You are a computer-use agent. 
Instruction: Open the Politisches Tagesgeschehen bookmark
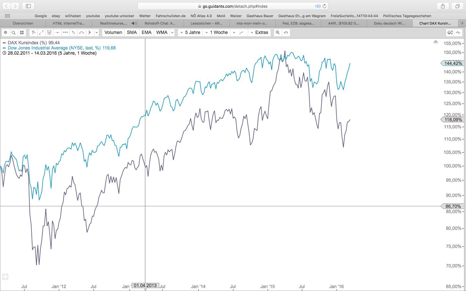pyautogui.click(x=407, y=16)
